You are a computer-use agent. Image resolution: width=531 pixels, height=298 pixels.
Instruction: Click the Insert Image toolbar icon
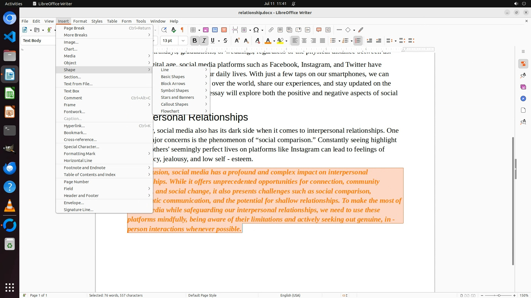(206, 30)
